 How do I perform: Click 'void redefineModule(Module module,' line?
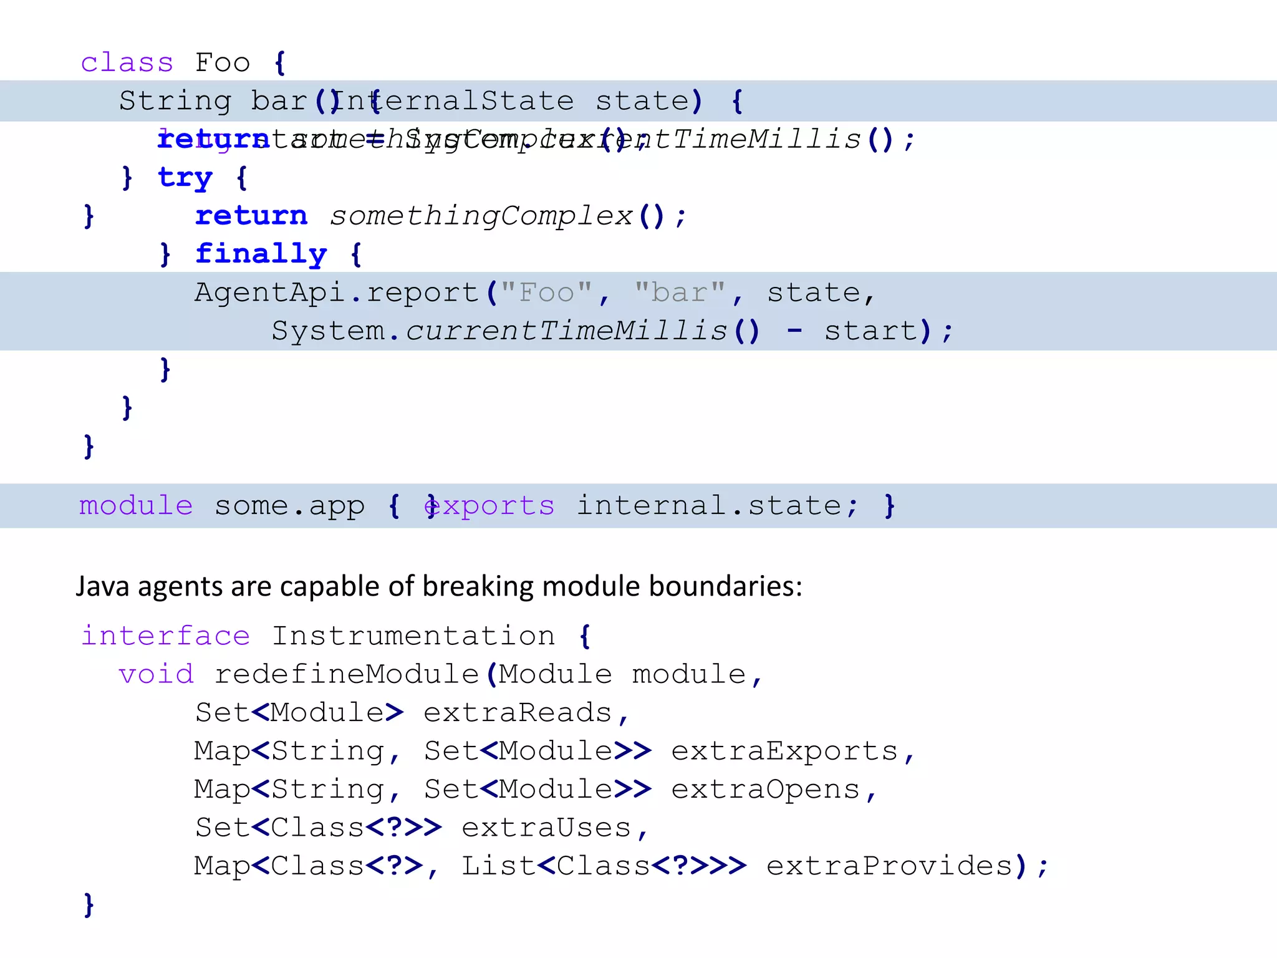[x=441, y=674]
